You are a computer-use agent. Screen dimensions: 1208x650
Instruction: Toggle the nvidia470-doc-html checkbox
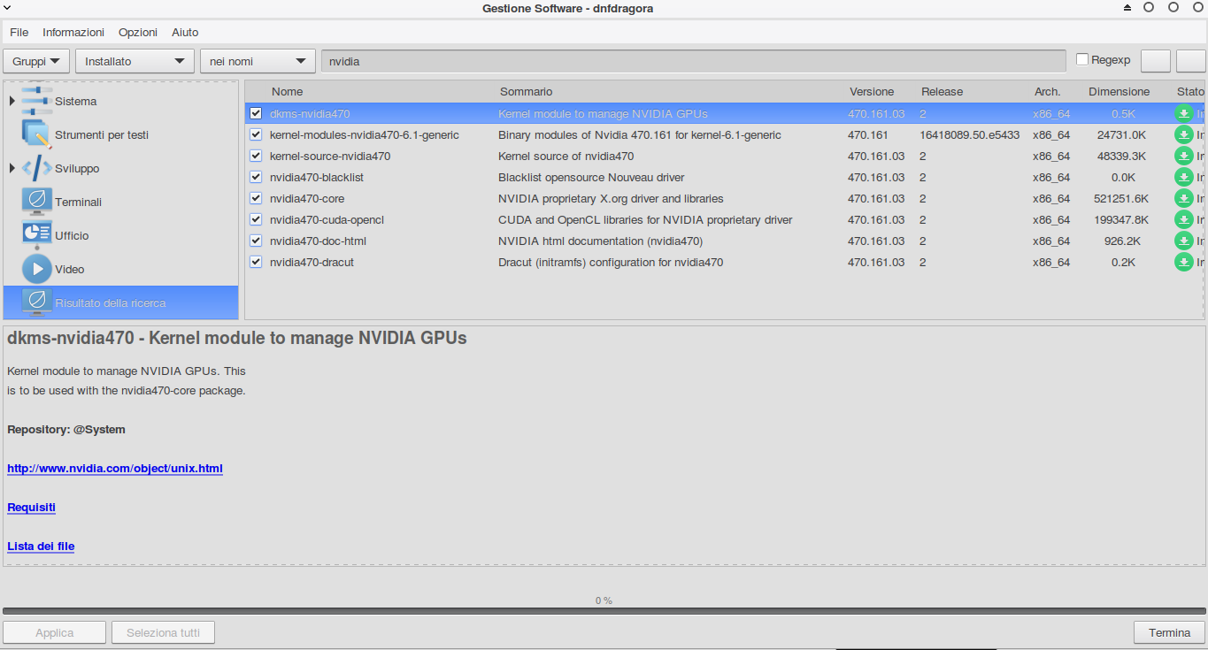click(256, 241)
